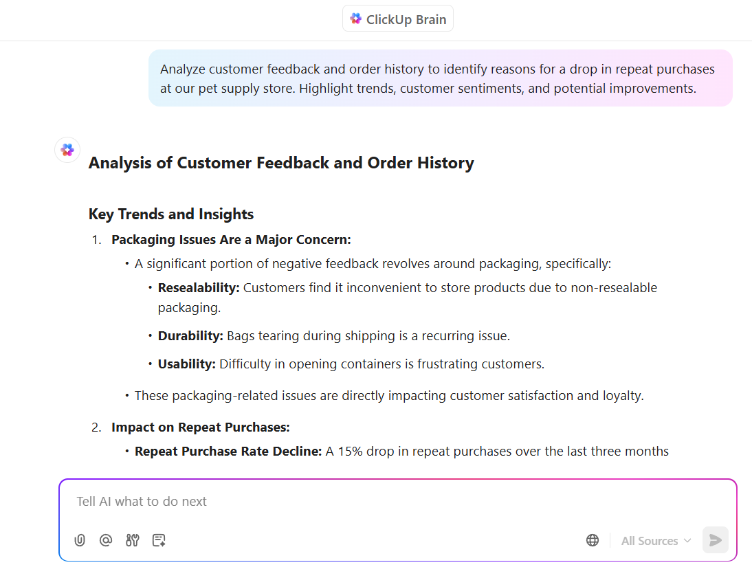Toggle the globe web search icon
The width and height of the screenshot is (752, 567).
[593, 540]
